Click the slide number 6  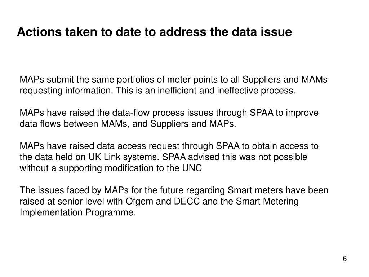point(344,259)
